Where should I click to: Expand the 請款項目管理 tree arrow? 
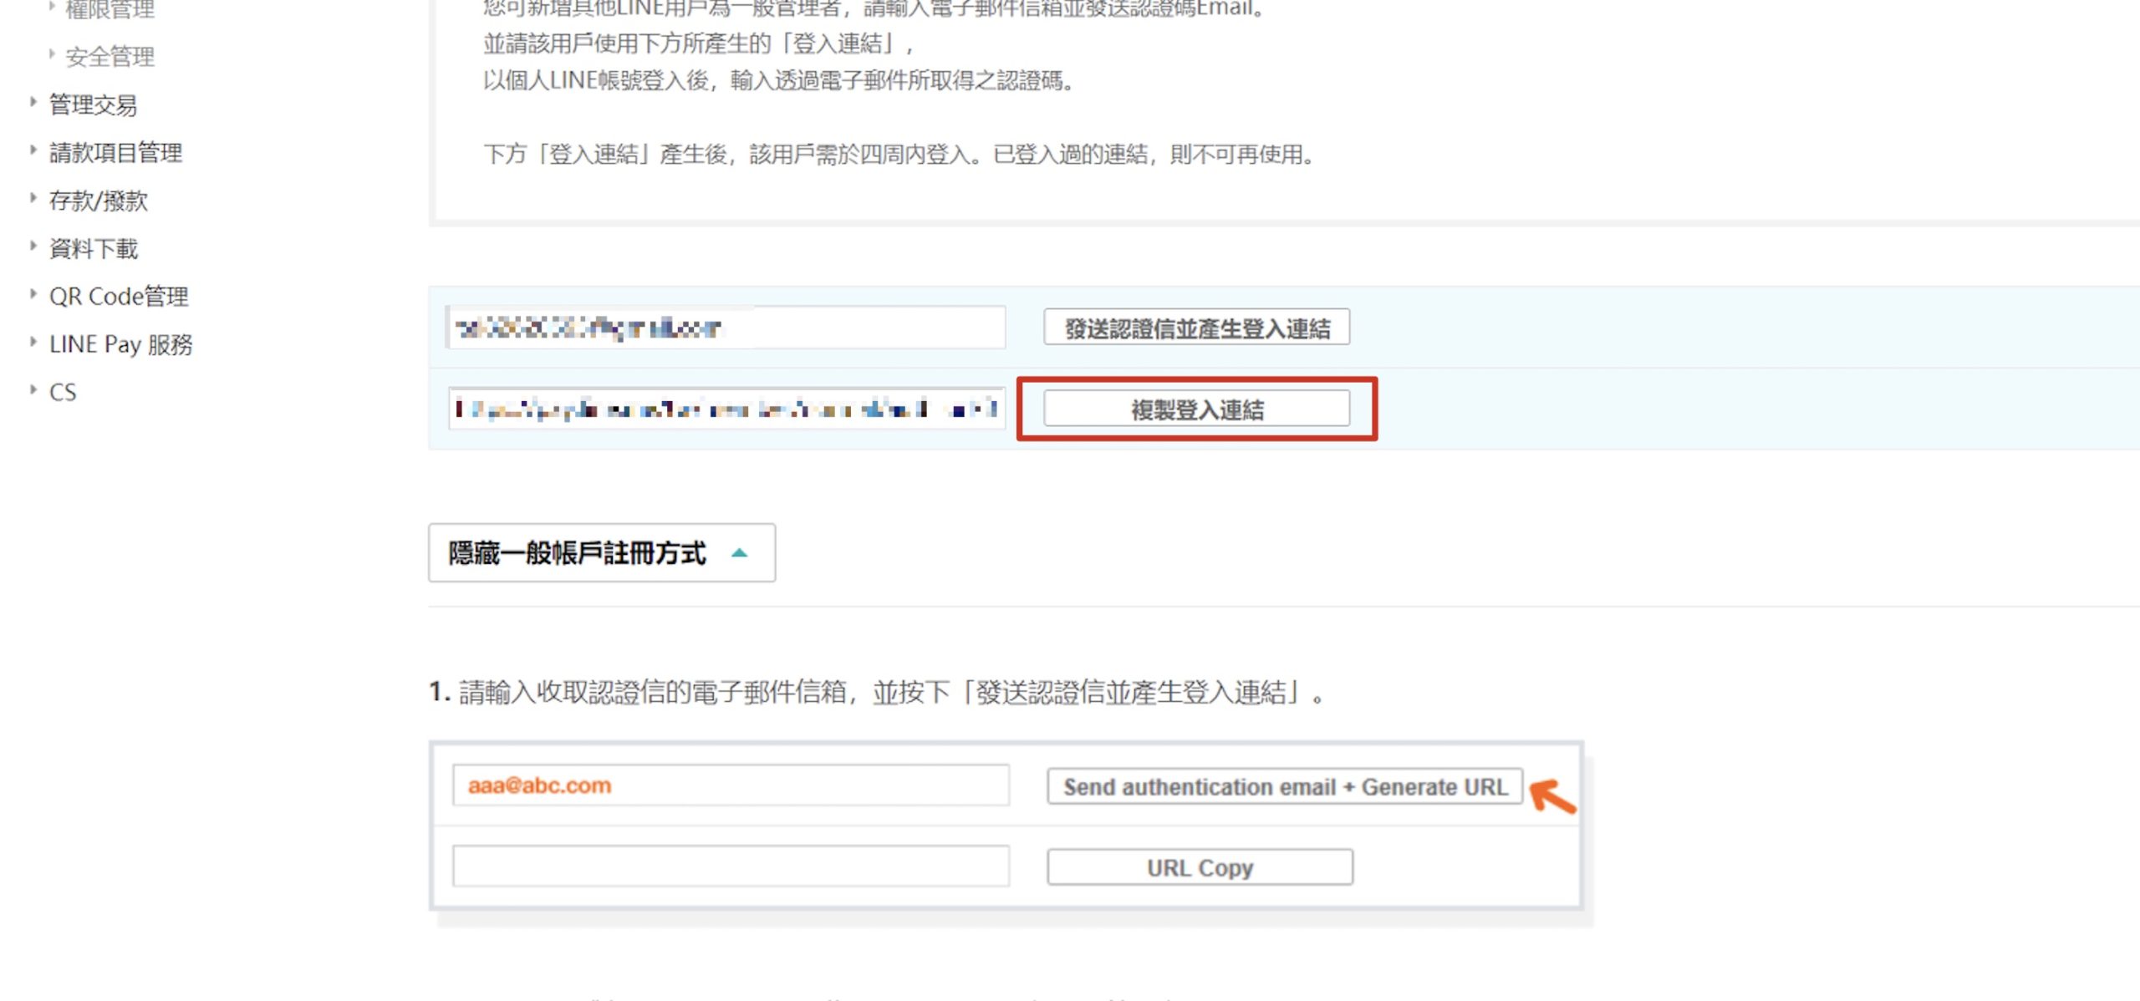click(x=33, y=150)
